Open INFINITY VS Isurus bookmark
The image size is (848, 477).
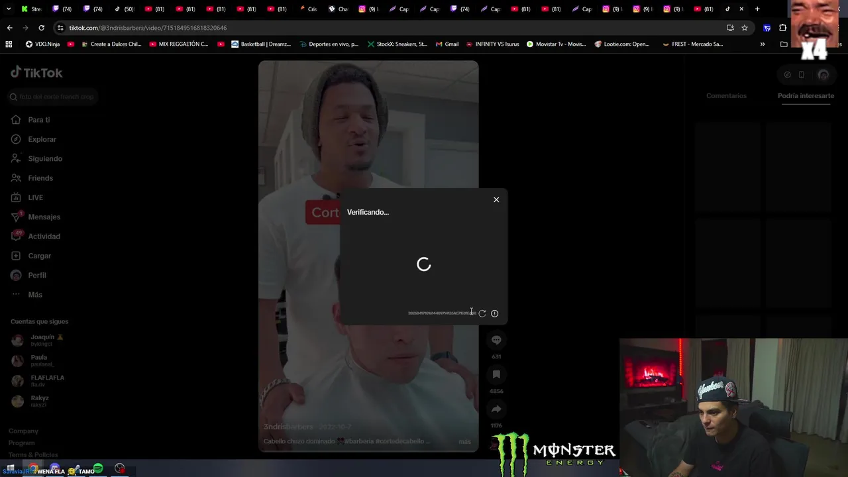[x=492, y=44]
